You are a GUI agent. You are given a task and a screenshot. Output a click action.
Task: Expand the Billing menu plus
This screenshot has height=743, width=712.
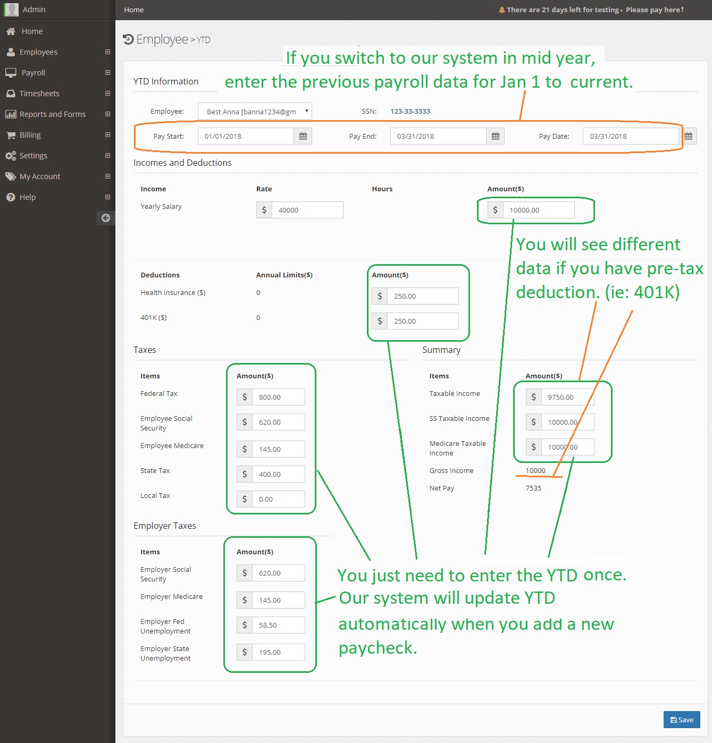pos(107,135)
